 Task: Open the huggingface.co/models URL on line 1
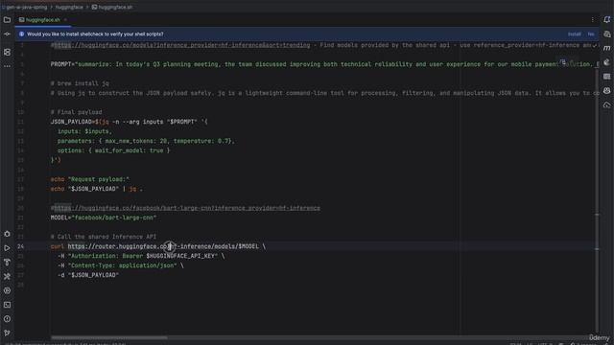tap(182, 45)
